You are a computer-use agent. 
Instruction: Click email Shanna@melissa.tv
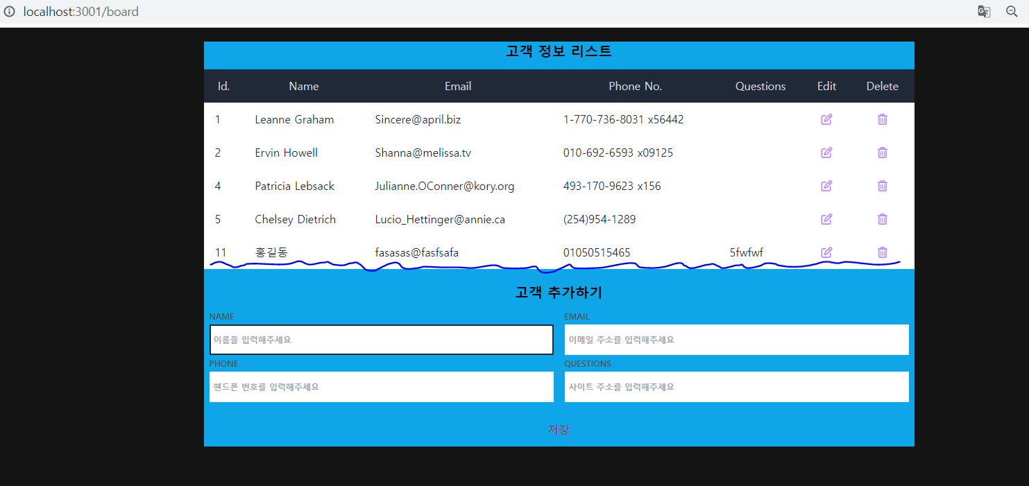(x=423, y=153)
